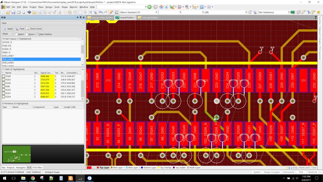This screenshot has height=182, width=323.
Task: Check the box for net DQ55
Action: [3, 90]
